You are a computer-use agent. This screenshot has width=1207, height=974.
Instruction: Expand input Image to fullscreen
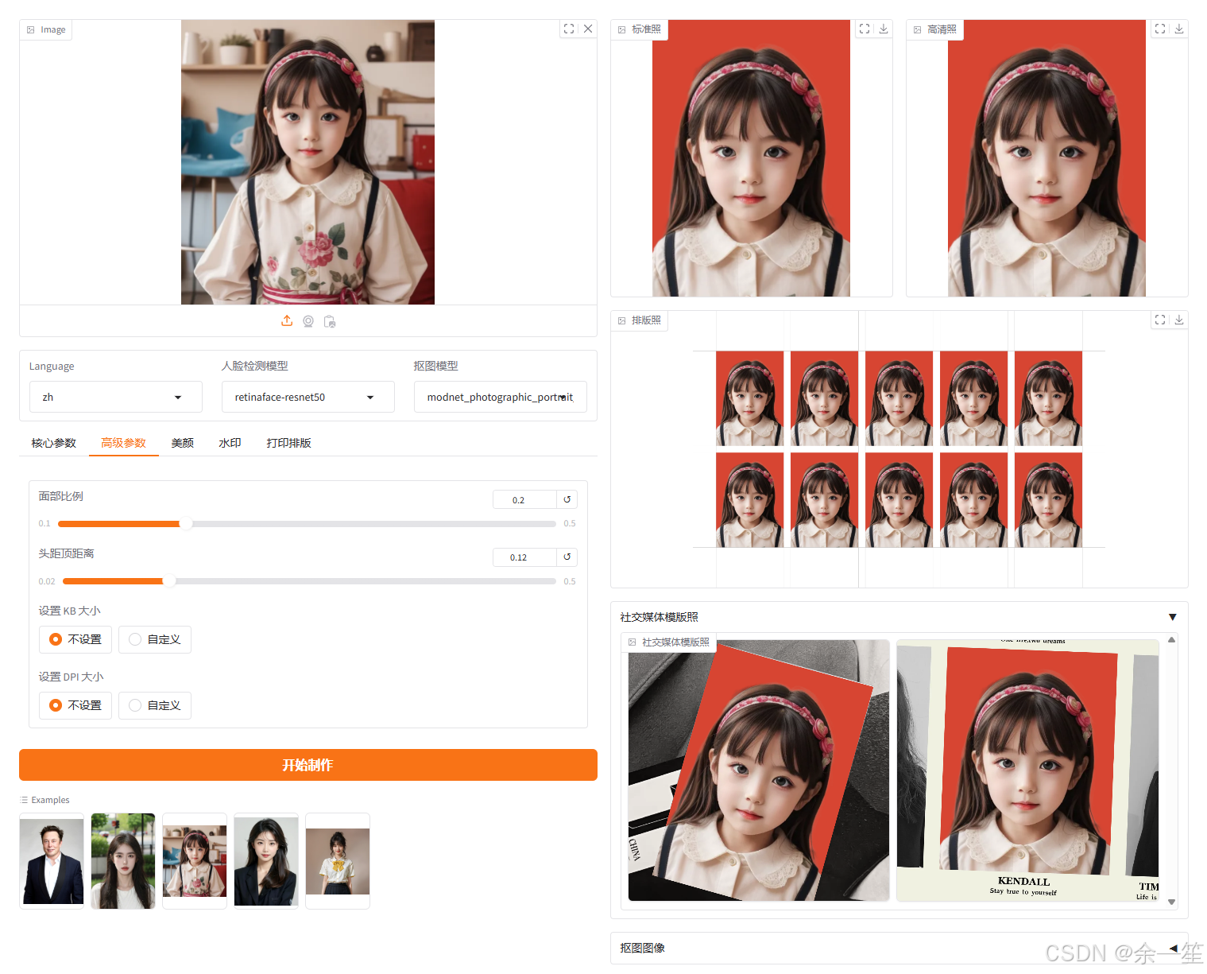pyautogui.click(x=569, y=29)
